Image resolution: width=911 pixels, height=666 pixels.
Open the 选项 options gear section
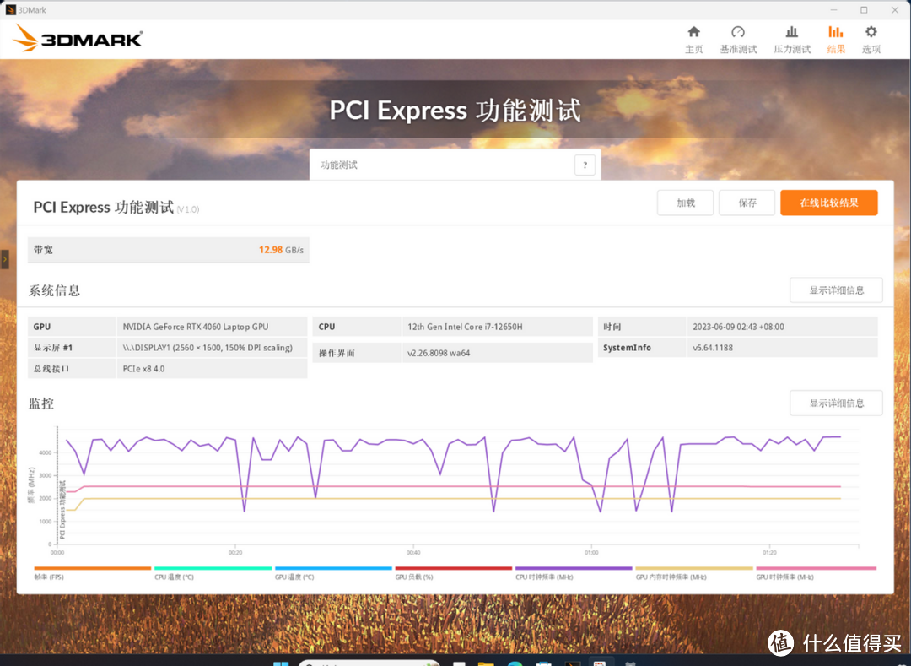[871, 41]
